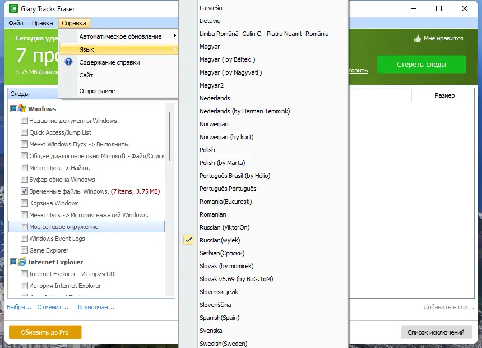This screenshot has width=482, height=348.
Task: Check Меню Windows Пуск -> Выполнить
Action: 24,144
